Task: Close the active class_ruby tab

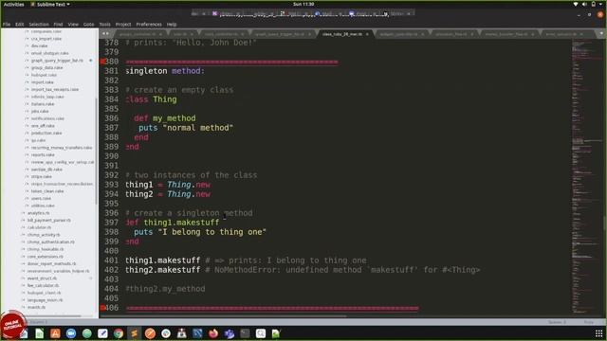Action: [367, 34]
